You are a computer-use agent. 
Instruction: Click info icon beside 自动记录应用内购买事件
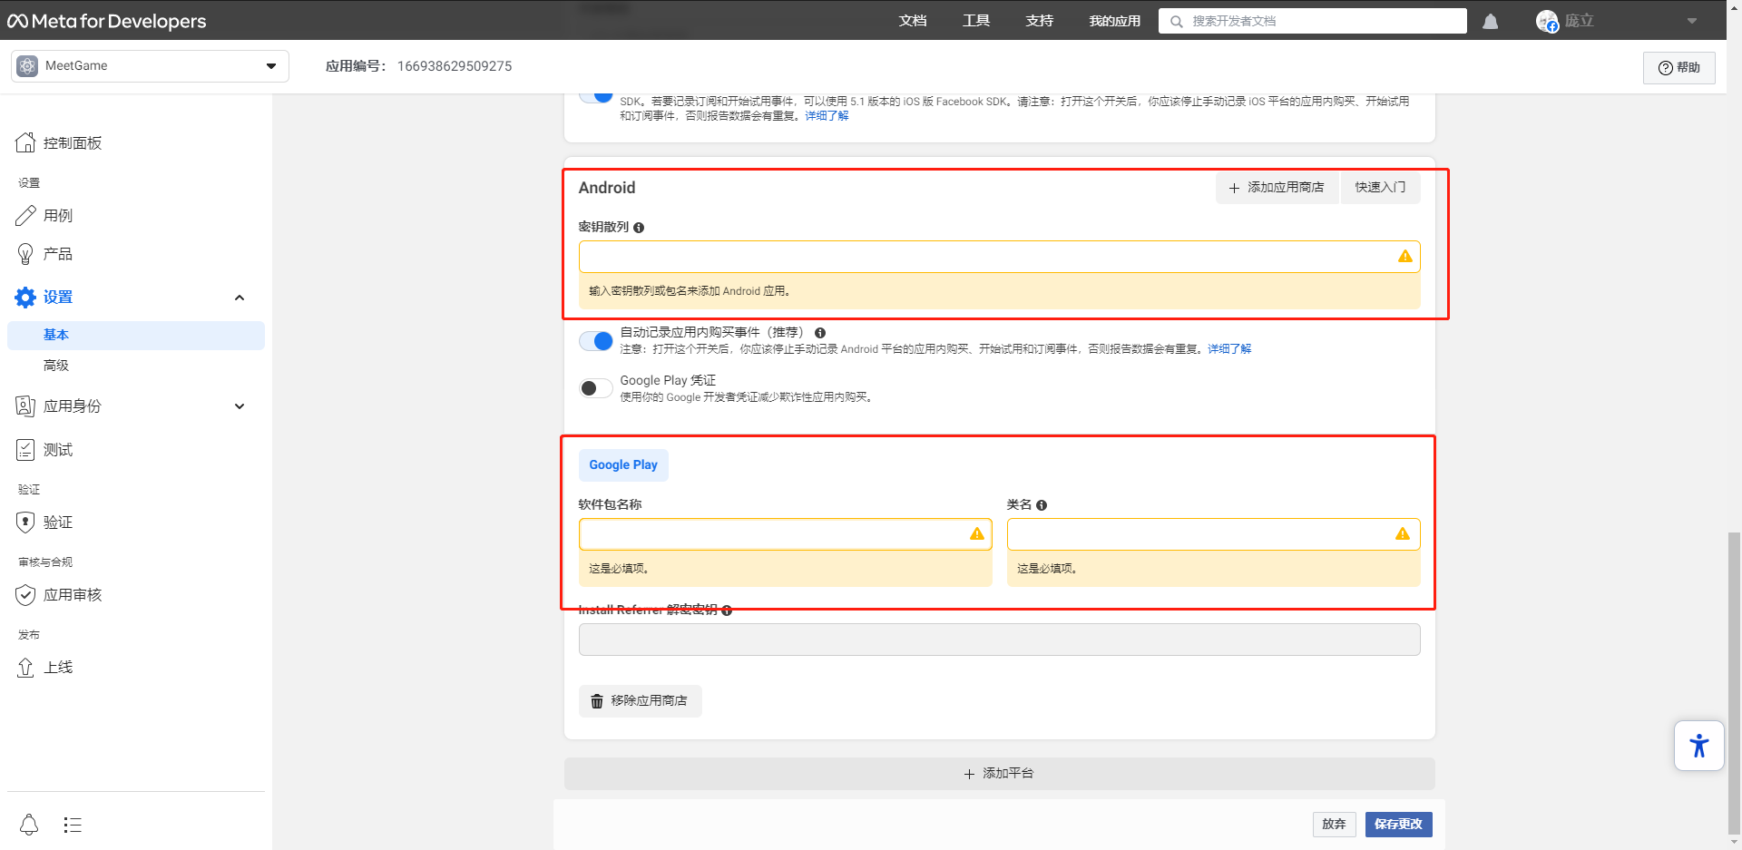point(820,333)
